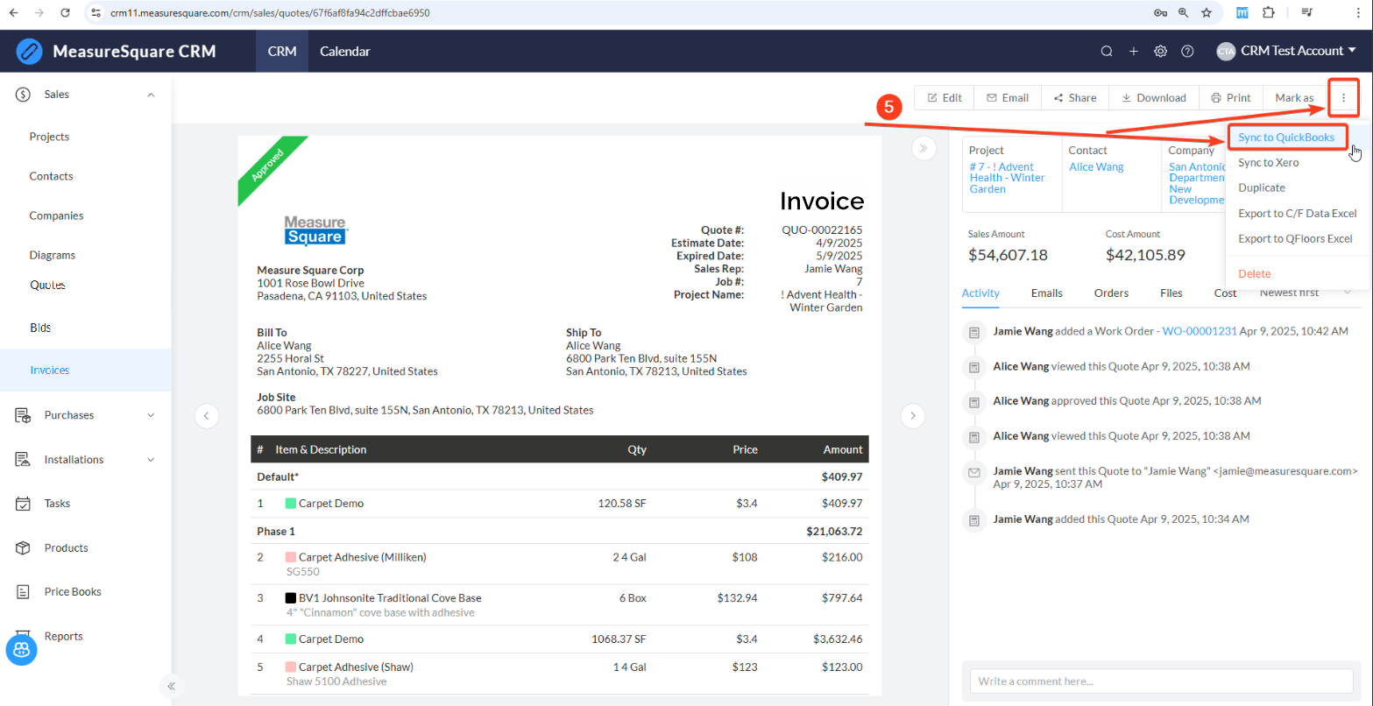The height and width of the screenshot is (706, 1373).
Task: Open the Newest first sort dropdown
Action: pos(1307,293)
